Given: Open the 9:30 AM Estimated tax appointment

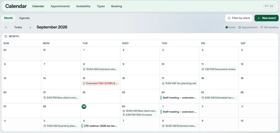Looking at the screenshot, I should pos(219,97).
